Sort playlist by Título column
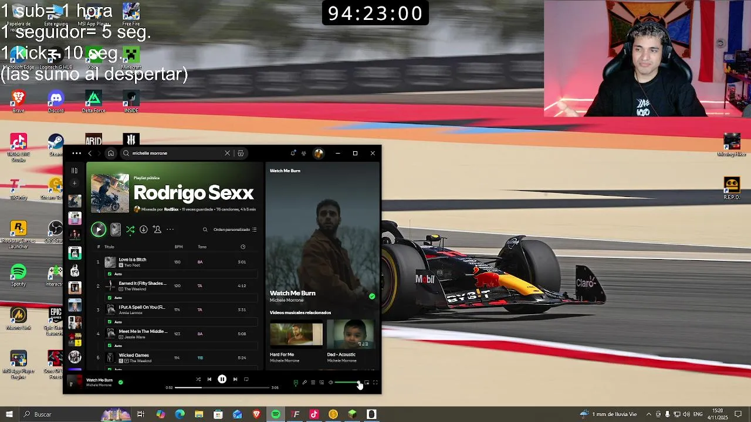The image size is (751, 422). [x=109, y=247]
